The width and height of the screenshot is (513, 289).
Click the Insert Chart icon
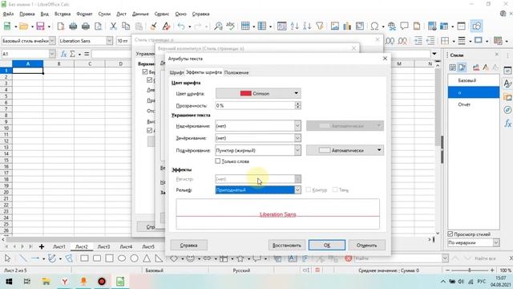[347, 26]
